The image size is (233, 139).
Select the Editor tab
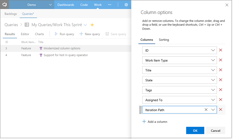tap(25, 34)
